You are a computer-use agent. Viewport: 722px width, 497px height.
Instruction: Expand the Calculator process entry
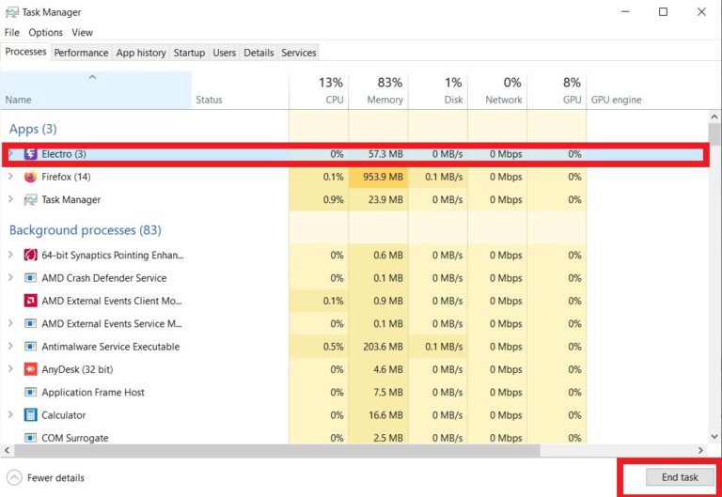(10, 414)
